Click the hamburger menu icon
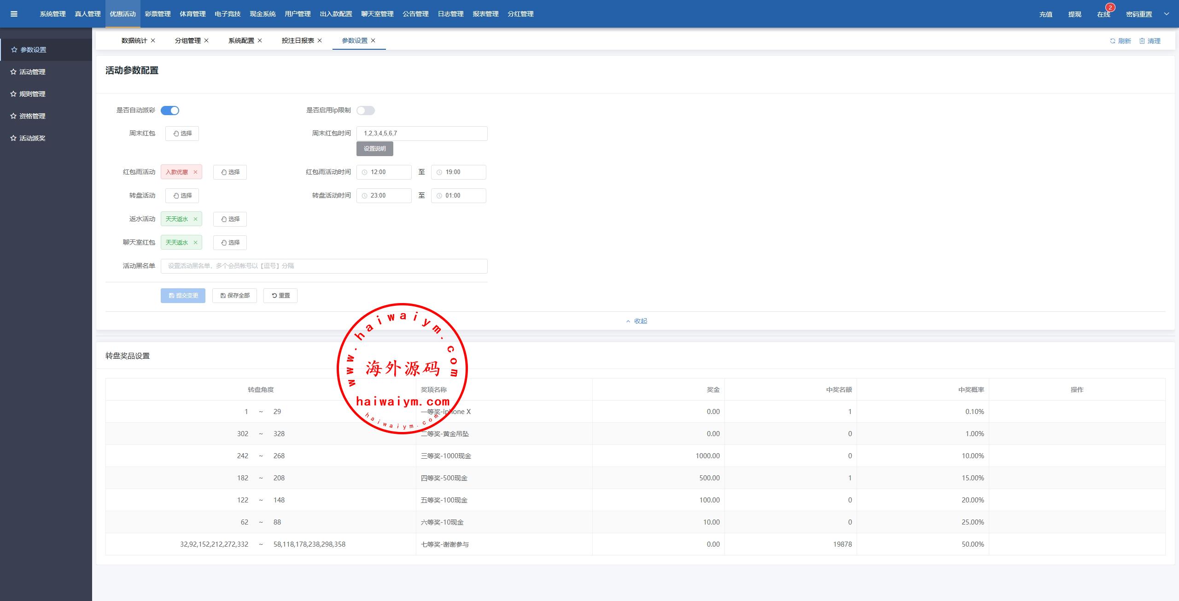Image resolution: width=1179 pixels, height=601 pixels. coord(14,14)
